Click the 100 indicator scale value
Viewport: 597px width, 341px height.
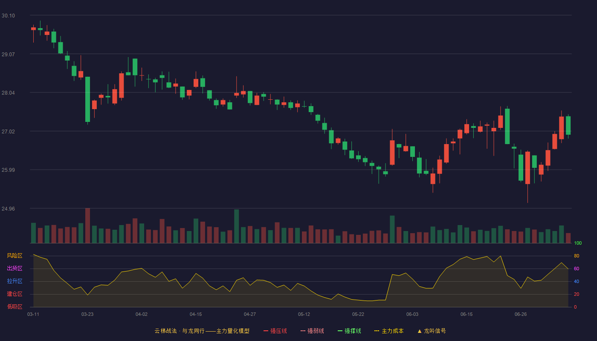click(x=578, y=243)
